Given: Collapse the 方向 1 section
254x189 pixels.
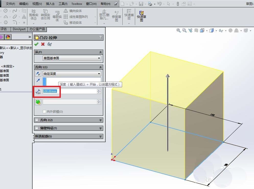Looking at the screenshot, I should click(100, 67).
